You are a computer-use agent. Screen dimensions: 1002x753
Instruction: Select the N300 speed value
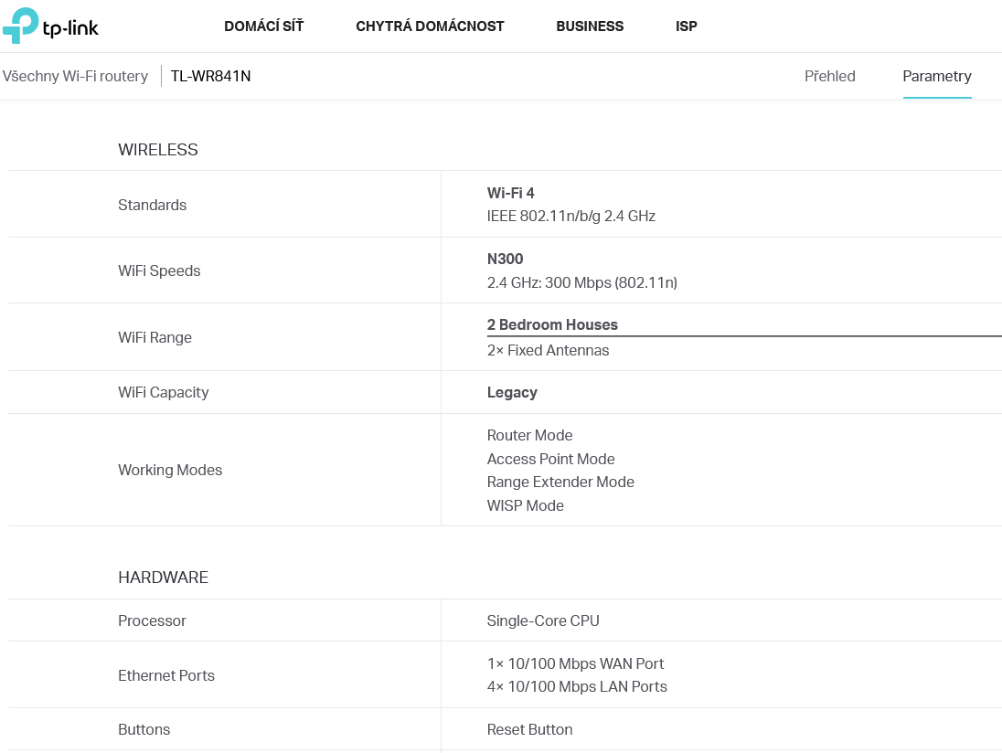(505, 259)
